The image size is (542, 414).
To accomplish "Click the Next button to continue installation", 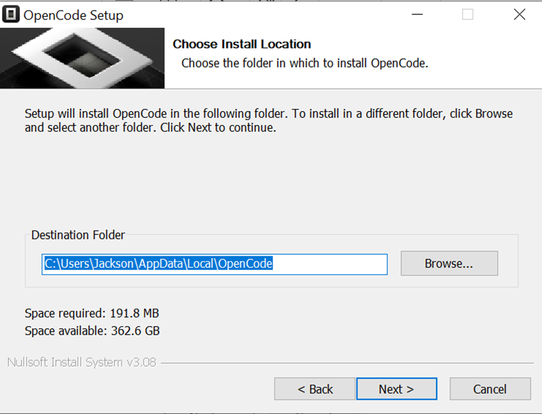I will [397, 388].
